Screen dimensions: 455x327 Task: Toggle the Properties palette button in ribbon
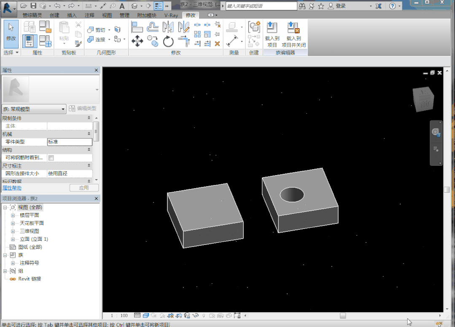[30, 41]
